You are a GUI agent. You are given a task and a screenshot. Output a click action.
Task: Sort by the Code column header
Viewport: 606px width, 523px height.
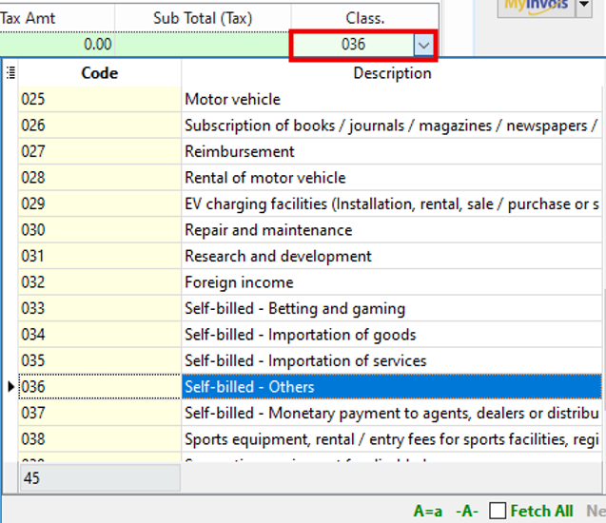pyautogui.click(x=100, y=72)
